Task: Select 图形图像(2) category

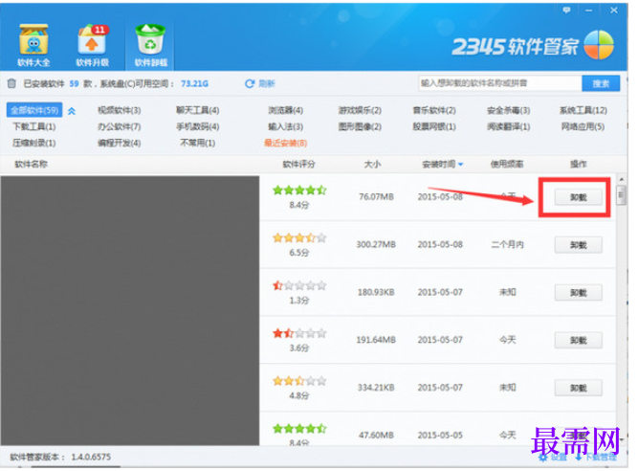Action: 360,126
